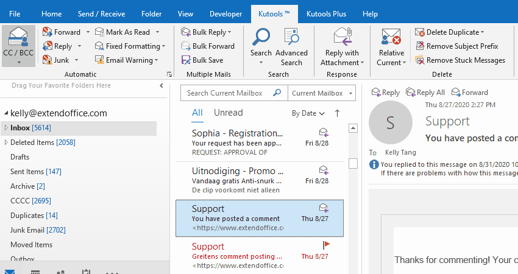Collapse kelly@extendoffice.com account tree
This screenshot has height=274, width=518.
pos(6,113)
